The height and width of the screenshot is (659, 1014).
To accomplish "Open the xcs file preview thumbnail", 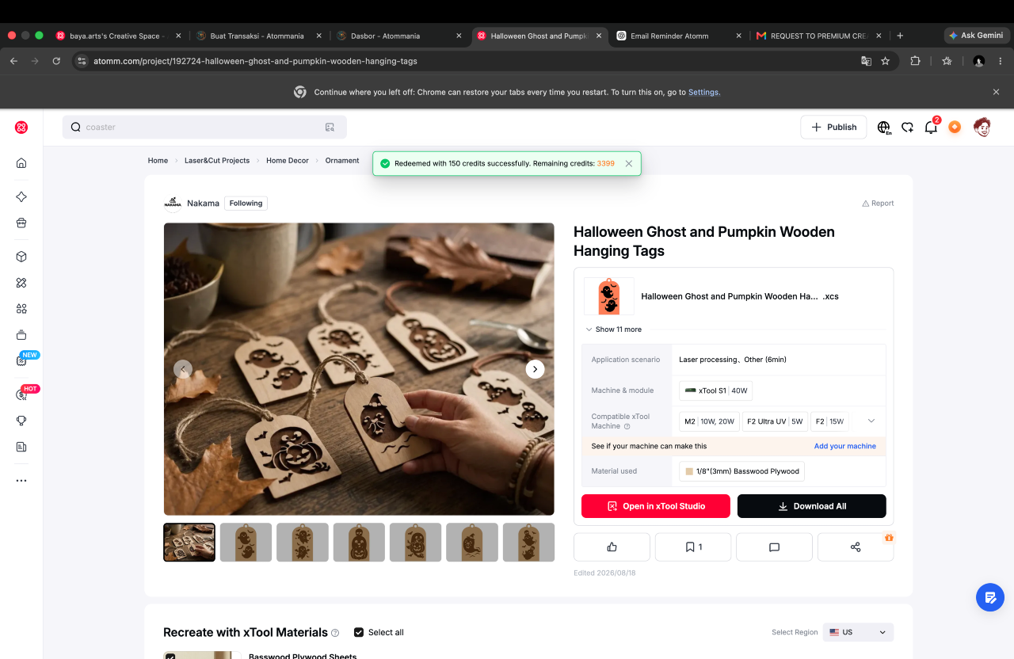I will click(x=609, y=296).
